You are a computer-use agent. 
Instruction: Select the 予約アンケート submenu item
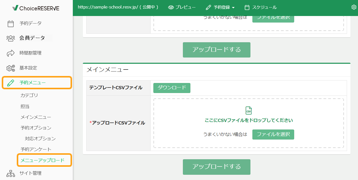[x=36, y=149]
